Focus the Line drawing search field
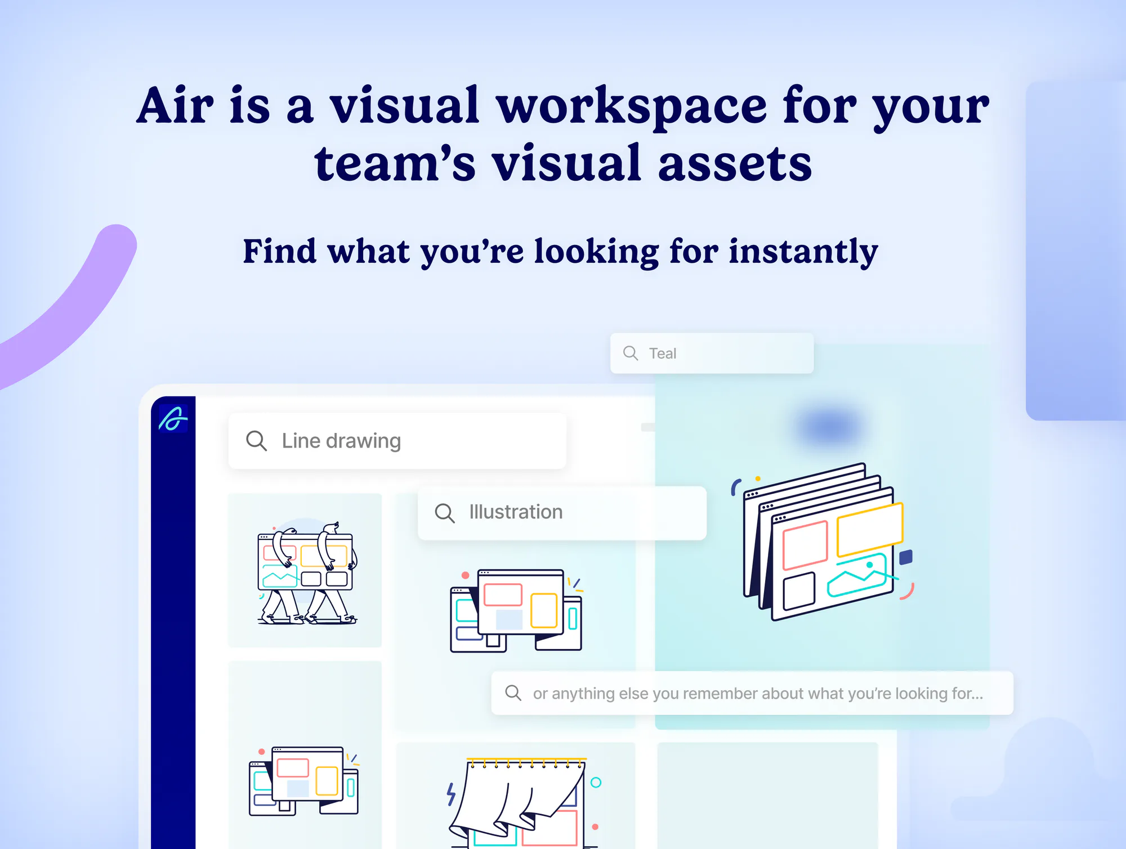This screenshot has width=1126, height=849. (397, 441)
